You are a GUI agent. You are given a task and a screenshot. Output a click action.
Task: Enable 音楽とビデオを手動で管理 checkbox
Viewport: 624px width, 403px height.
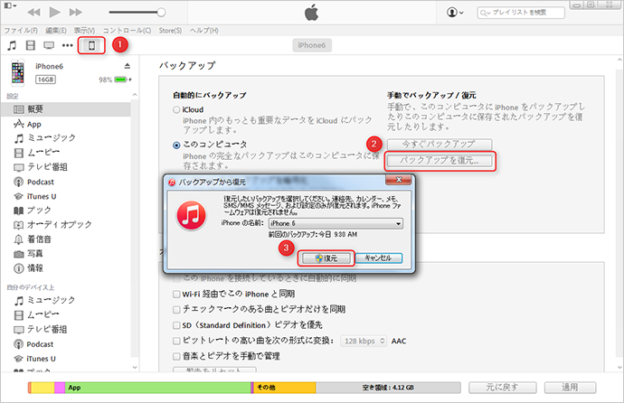pyautogui.click(x=176, y=356)
